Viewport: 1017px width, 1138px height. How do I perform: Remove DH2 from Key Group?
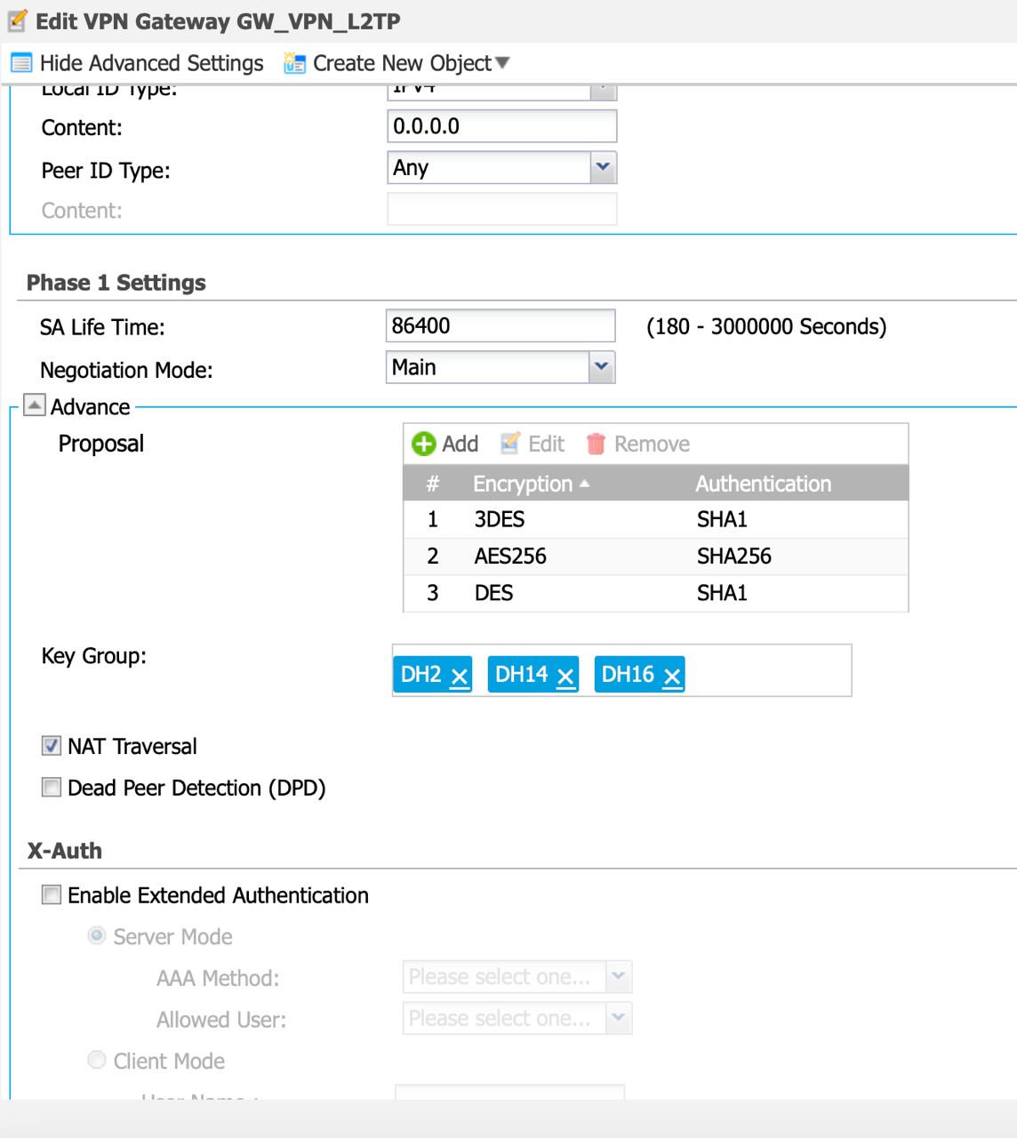[459, 677]
